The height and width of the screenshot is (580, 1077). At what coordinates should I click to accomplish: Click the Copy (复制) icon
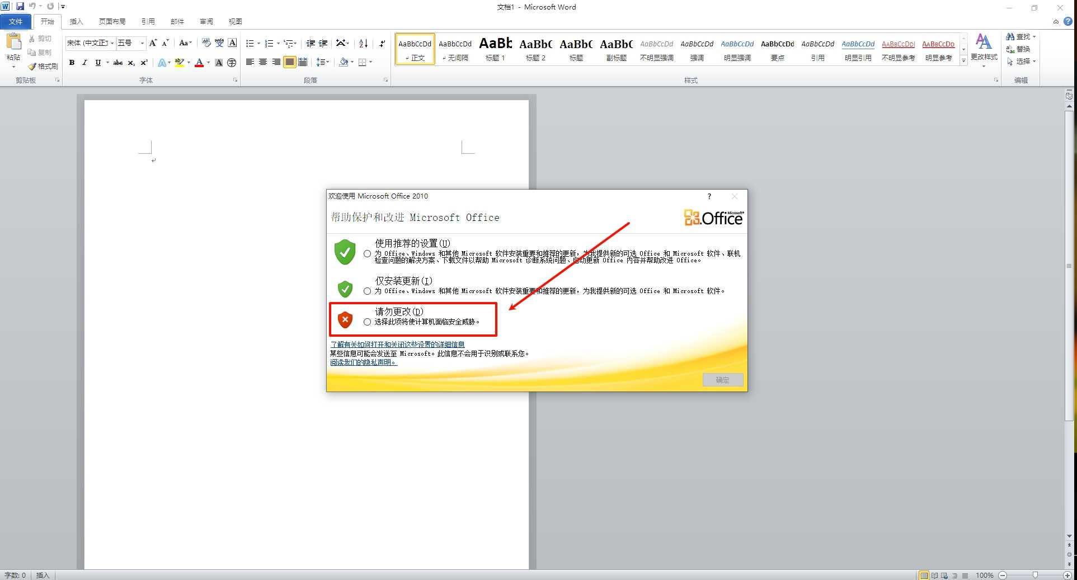[32, 52]
